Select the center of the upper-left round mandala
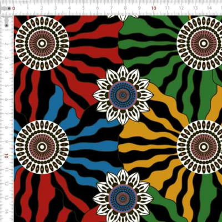 (x=42, y=43)
